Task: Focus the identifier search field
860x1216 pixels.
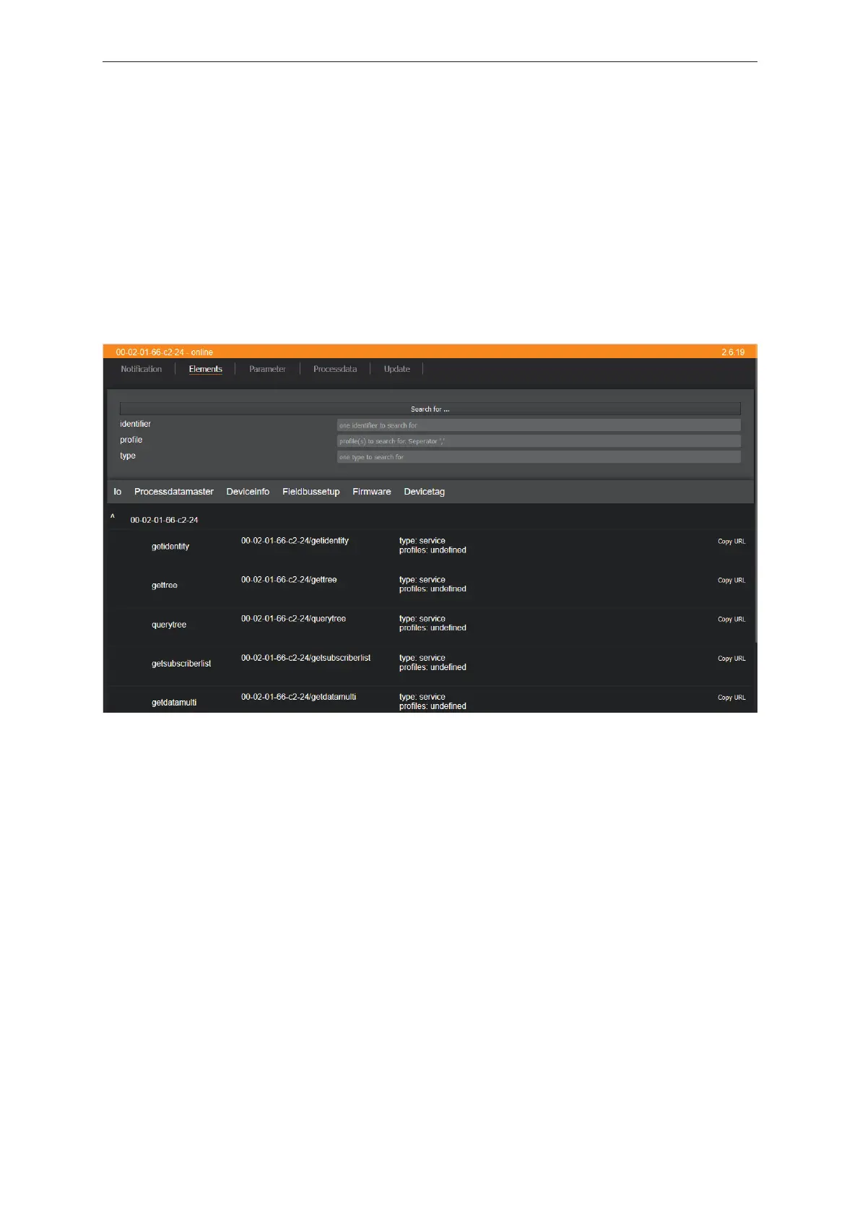Action: point(538,425)
